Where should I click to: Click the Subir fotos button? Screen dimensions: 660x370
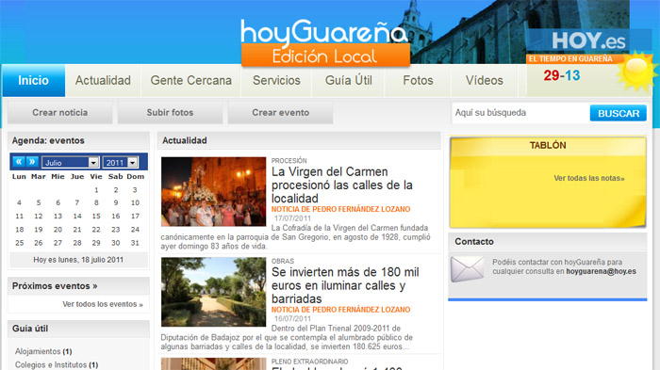[170, 112]
